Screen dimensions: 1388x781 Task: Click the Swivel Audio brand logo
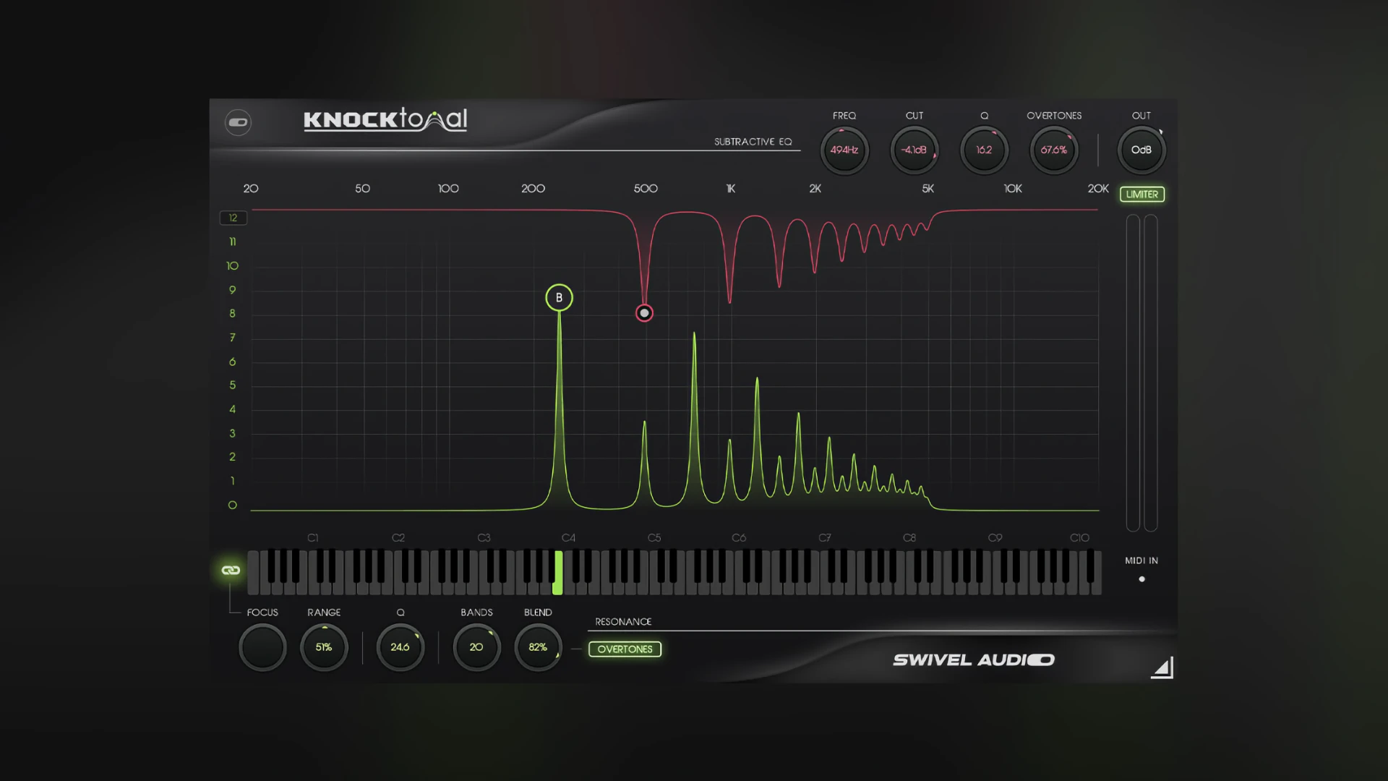(x=974, y=660)
